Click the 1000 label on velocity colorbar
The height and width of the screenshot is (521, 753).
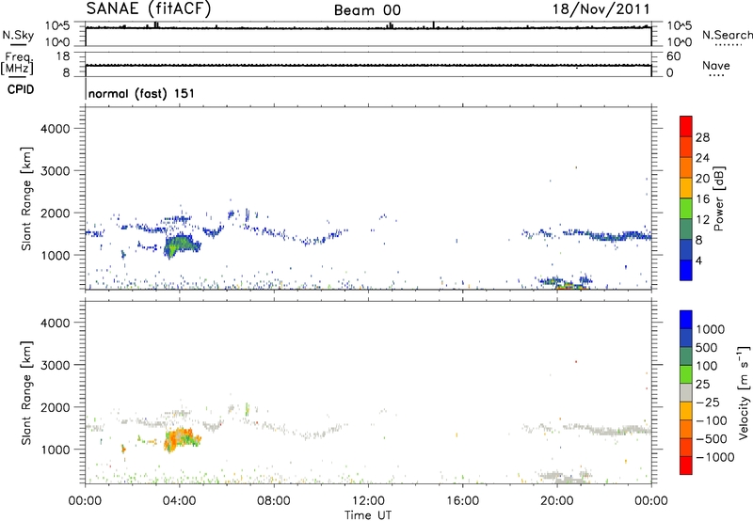pos(711,329)
